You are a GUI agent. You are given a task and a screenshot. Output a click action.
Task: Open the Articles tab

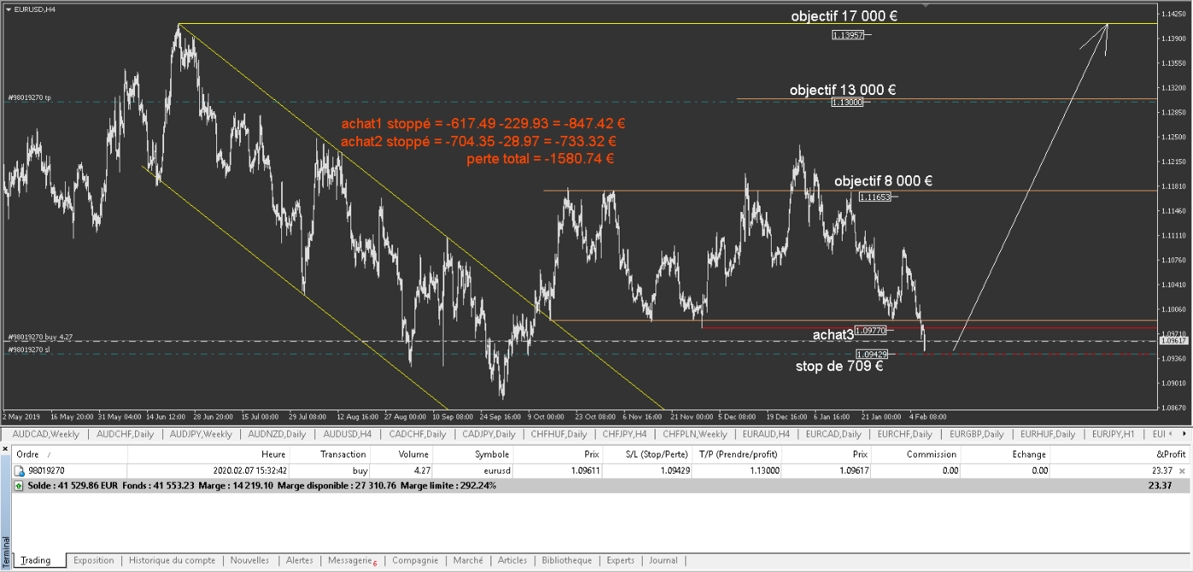pos(512,560)
